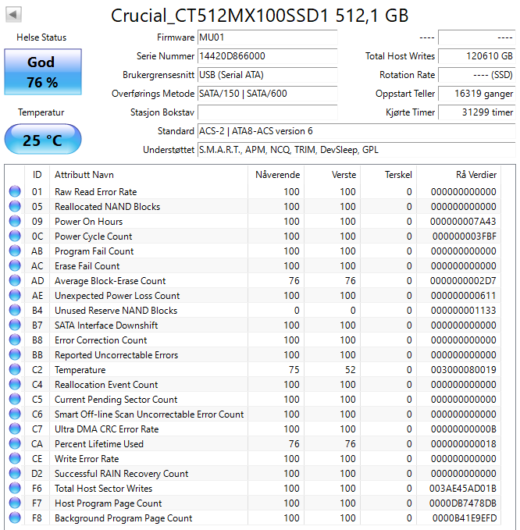Screen dimensions: 520x530
Task: Click the Rå Verdier column header
Action: [x=475, y=174]
